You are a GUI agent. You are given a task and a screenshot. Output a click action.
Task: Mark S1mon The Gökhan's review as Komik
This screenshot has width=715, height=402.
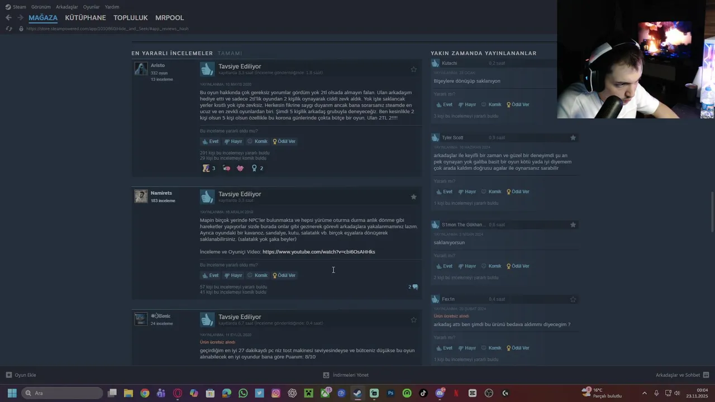(491, 266)
